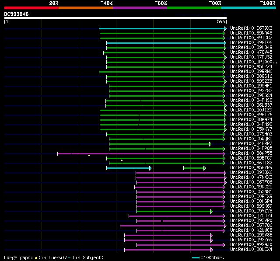Click UniRef100_B9RRN6 text
Image resolution: width=280 pixels, height=261 pixels.
pos(251,72)
